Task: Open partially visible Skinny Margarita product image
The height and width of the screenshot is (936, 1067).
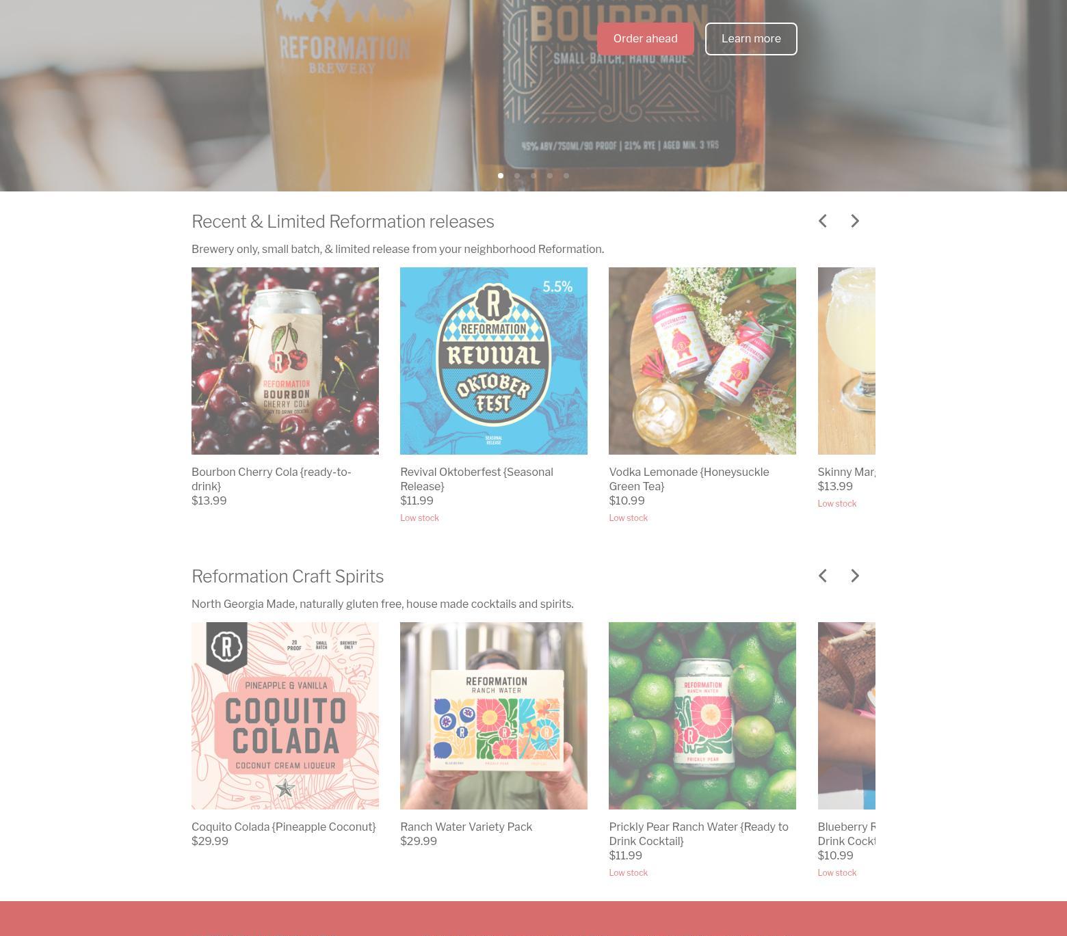Action: click(x=847, y=361)
